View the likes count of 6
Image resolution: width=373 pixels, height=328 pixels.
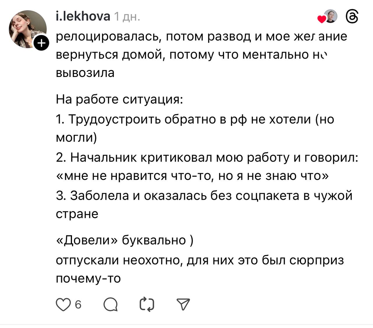[x=78, y=305]
